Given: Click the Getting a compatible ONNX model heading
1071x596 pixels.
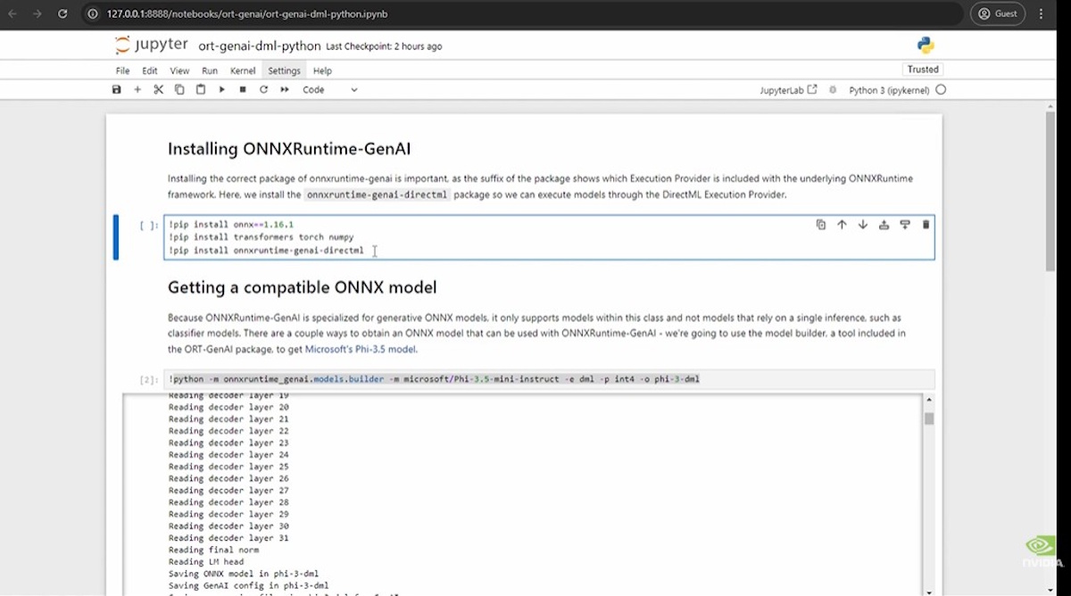Looking at the screenshot, I should click(302, 287).
